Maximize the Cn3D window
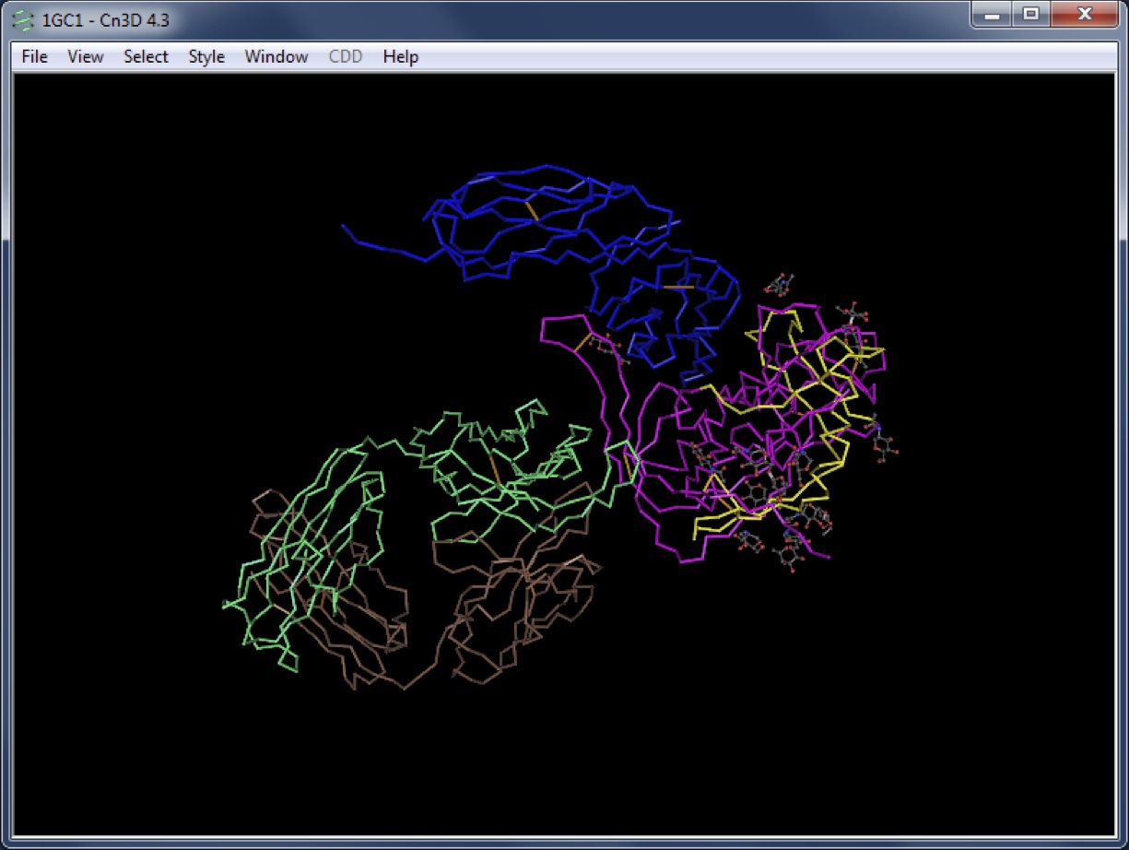1129x850 pixels. pyautogui.click(x=1031, y=15)
